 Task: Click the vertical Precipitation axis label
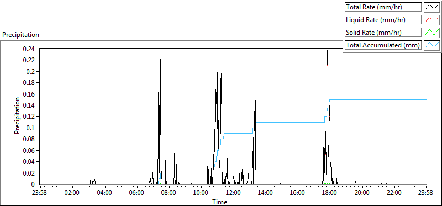pyautogui.click(x=17, y=116)
